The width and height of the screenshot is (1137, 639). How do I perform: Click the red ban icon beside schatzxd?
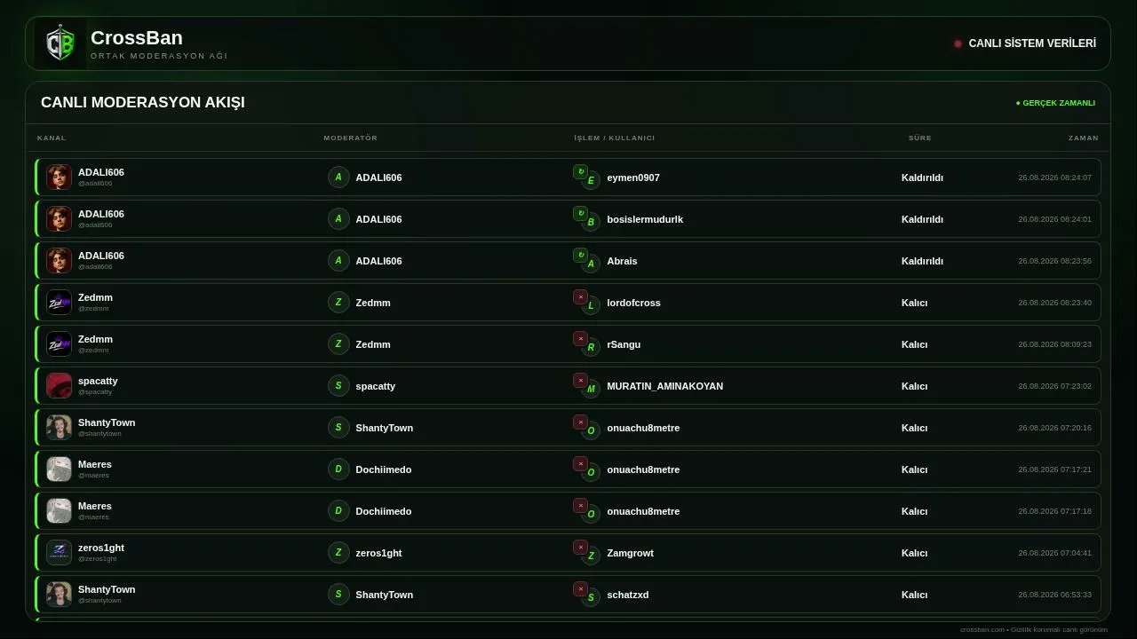580,588
